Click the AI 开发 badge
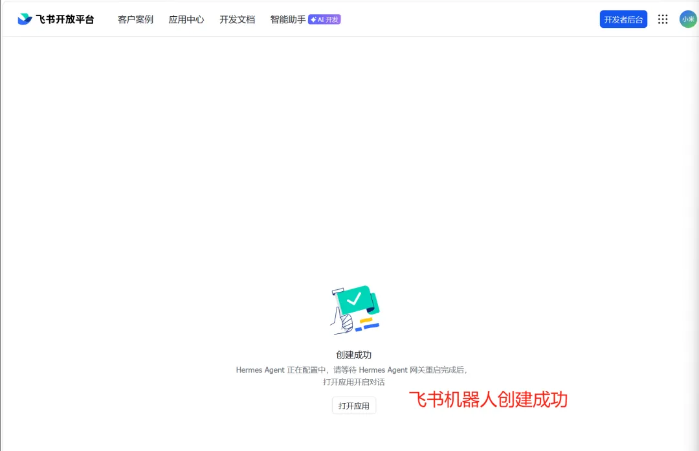The width and height of the screenshot is (699, 451). tap(324, 19)
